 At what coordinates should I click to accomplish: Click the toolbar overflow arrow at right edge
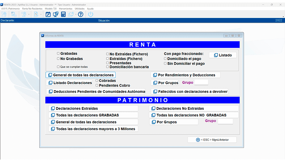[x=283, y=17]
